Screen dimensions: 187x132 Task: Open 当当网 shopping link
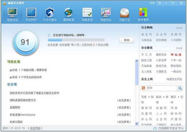click(x=161, y=35)
